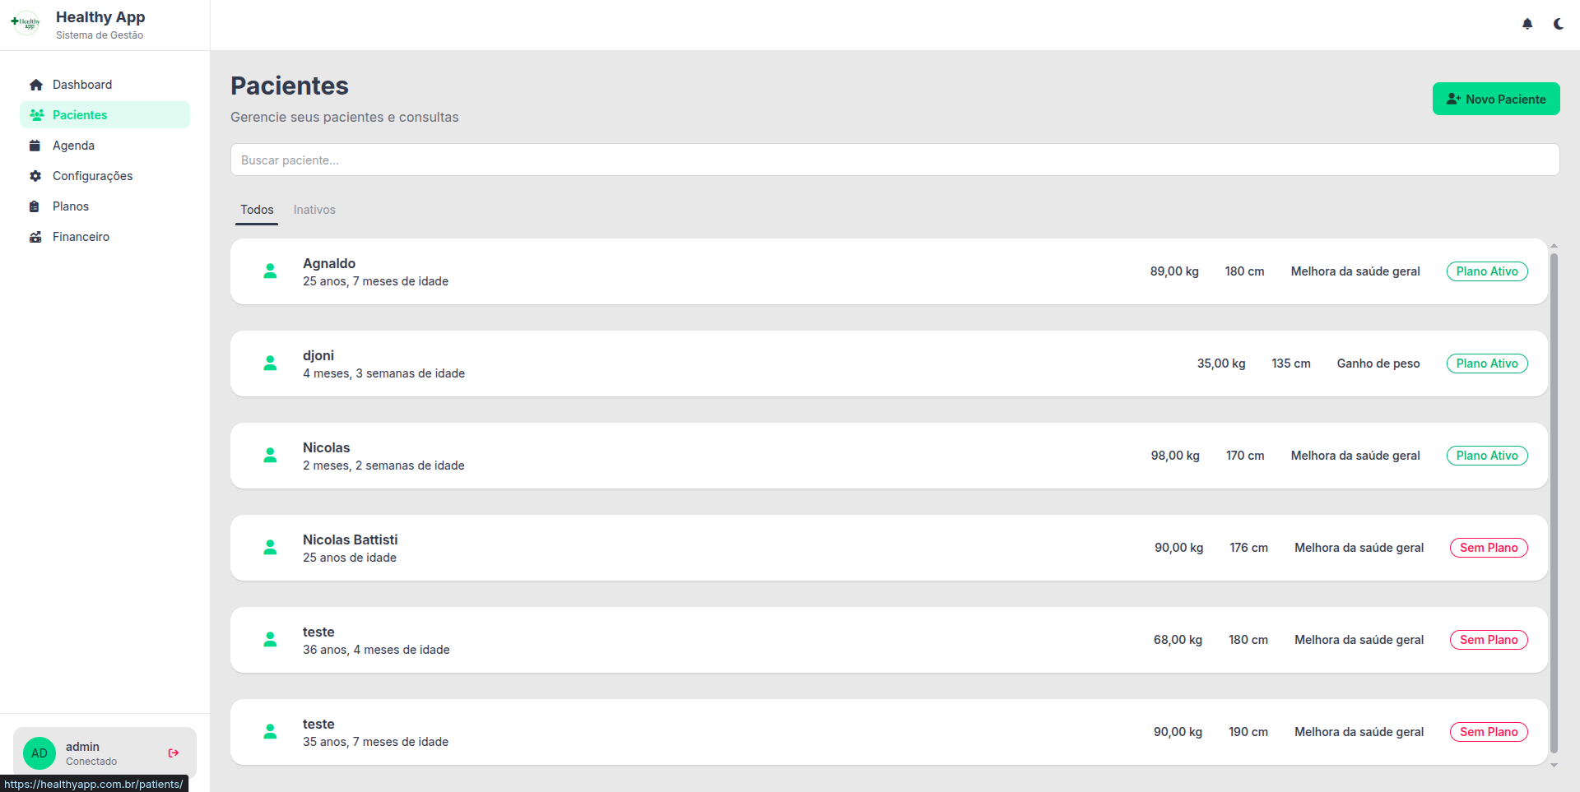Open notifications bell icon
The image size is (1580, 792).
pyautogui.click(x=1527, y=24)
